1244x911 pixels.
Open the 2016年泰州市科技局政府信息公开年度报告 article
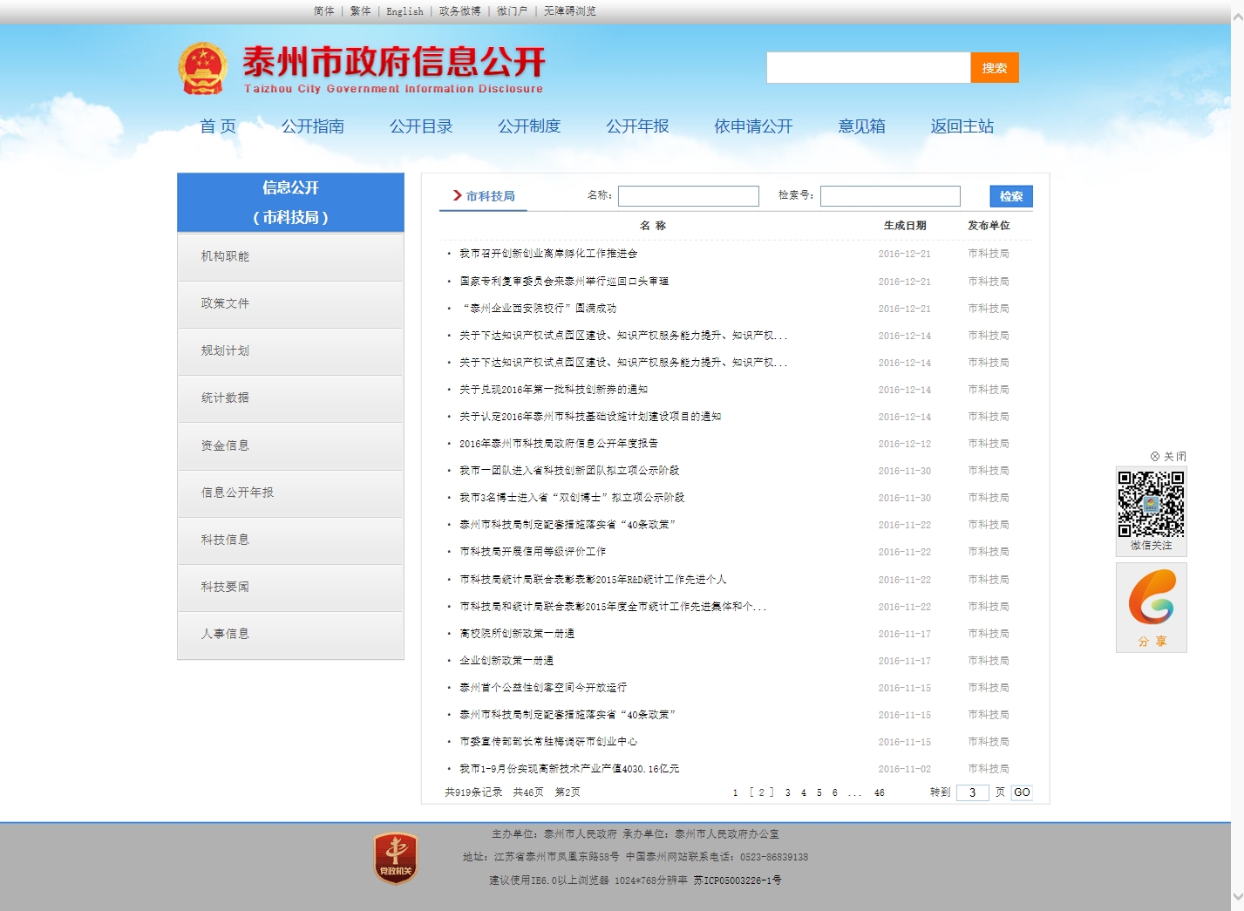(x=558, y=444)
